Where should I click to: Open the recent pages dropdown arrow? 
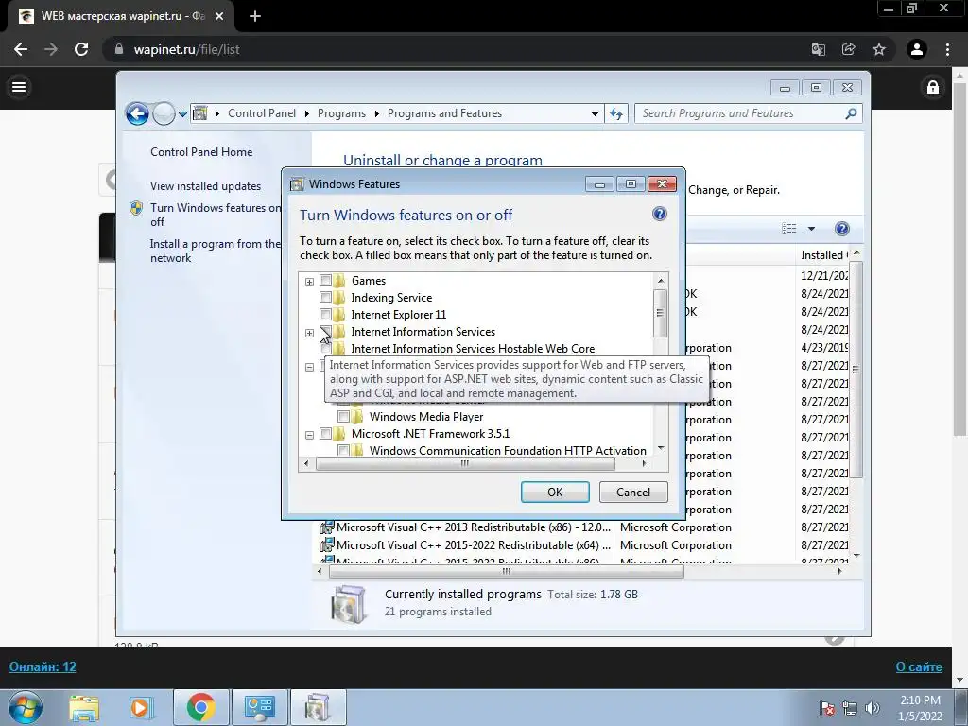click(x=182, y=113)
